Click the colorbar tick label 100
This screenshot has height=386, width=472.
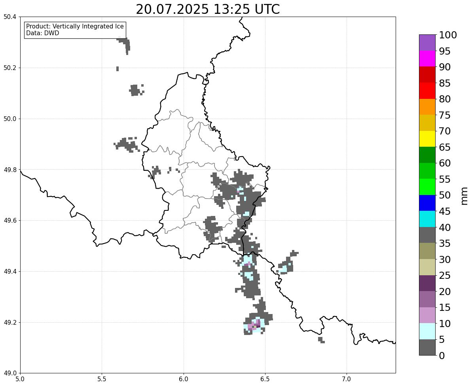[x=447, y=35]
